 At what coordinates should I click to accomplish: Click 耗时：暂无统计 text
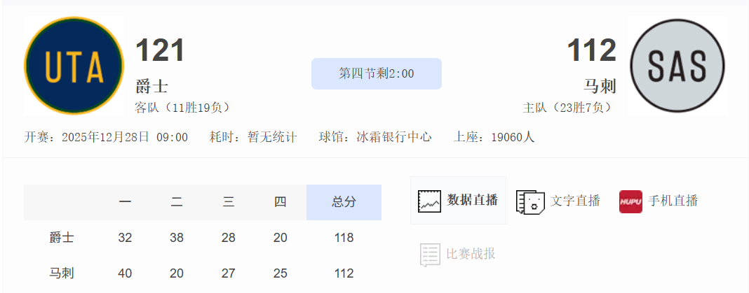253,137
